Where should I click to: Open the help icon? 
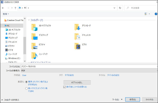click(156, 14)
